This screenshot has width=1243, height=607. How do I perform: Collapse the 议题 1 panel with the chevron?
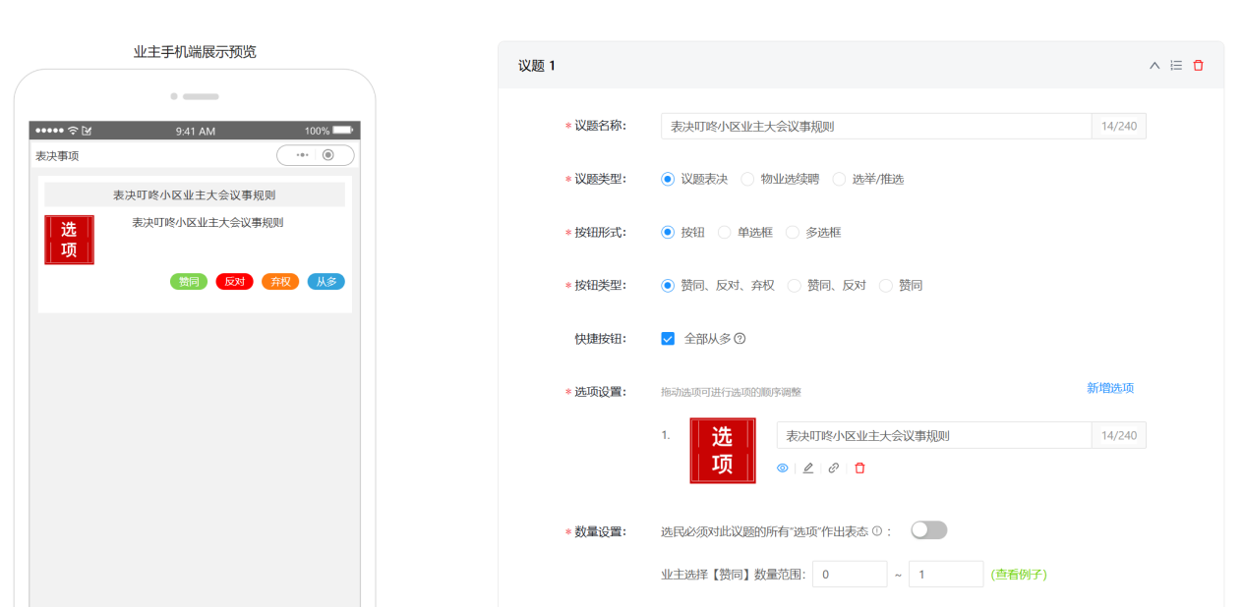[x=1154, y=66]
